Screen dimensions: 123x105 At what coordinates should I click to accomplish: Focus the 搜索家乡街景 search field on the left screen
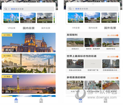click(x=29, y=9)
